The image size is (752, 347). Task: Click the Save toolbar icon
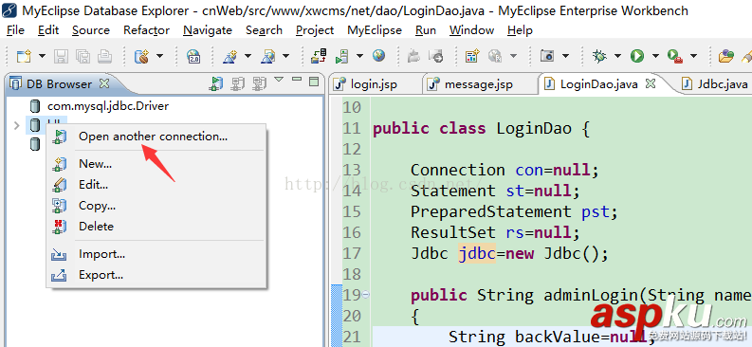pos(61,57)
